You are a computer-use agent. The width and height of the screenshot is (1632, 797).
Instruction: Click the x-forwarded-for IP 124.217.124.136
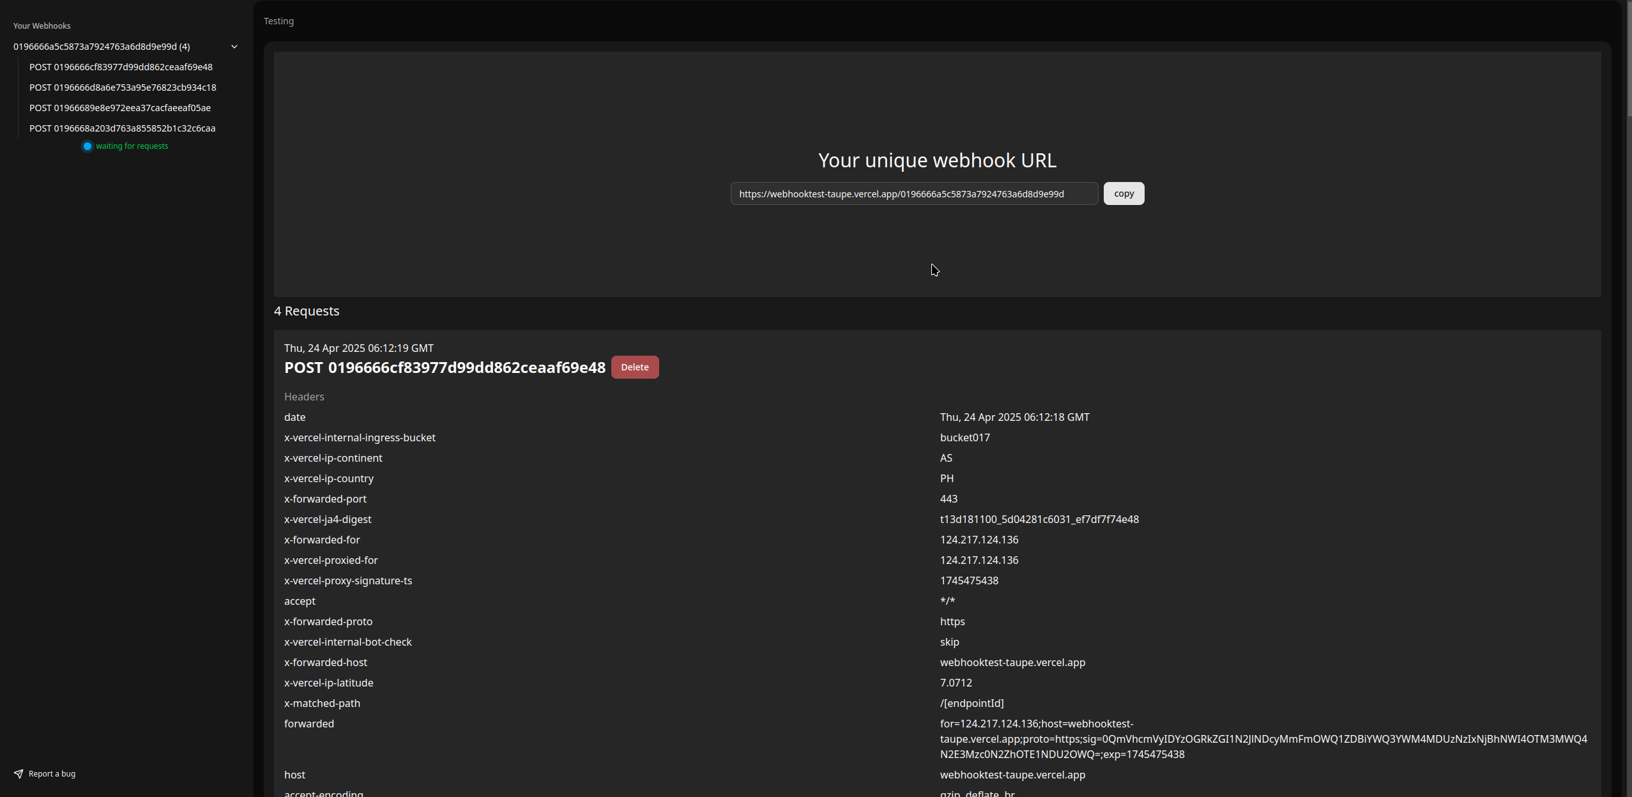[x=979, y=540]
